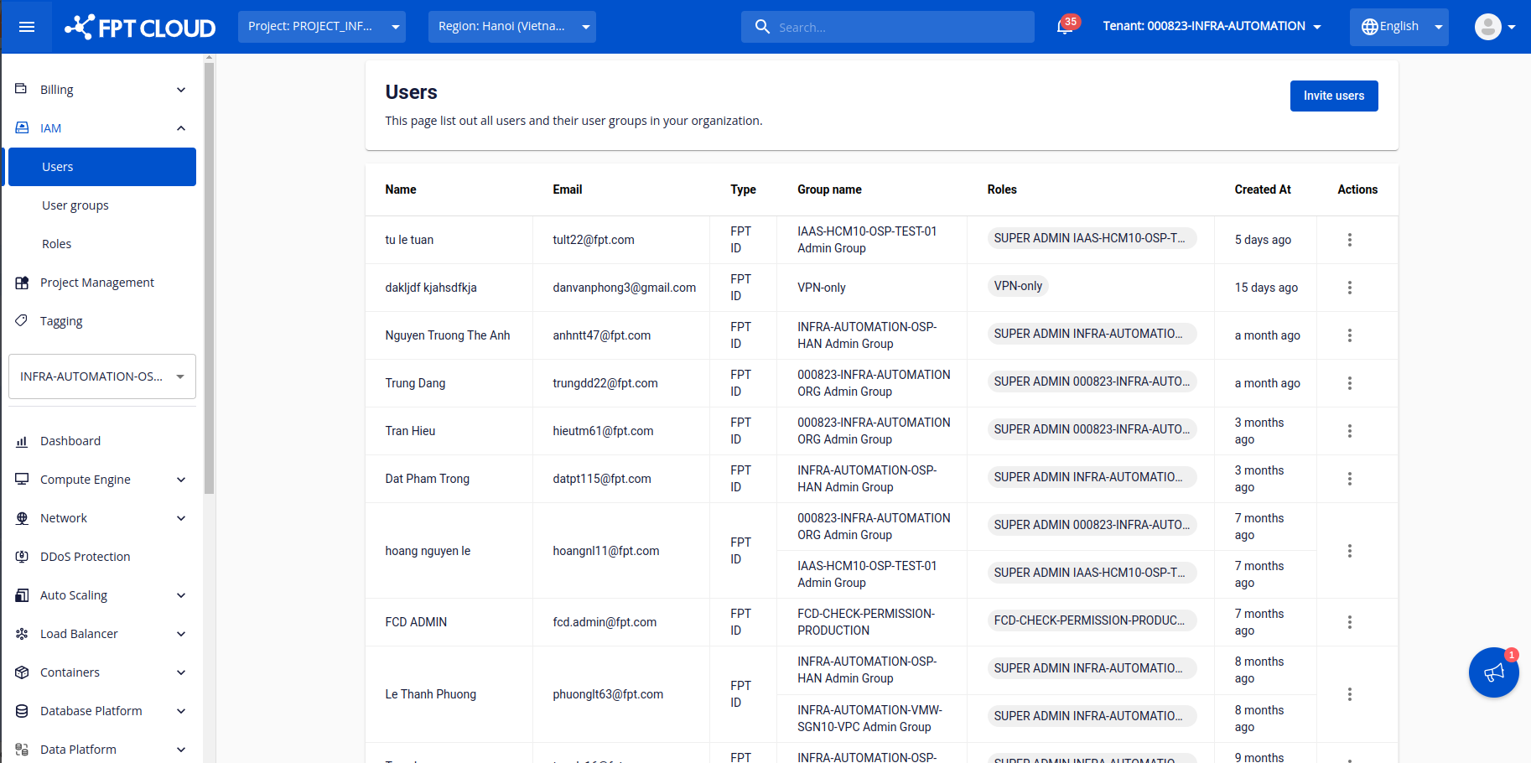Open the user avatar account menu
The width and height of the screenshot is (1531, 763).
(x=1494, y=27)
